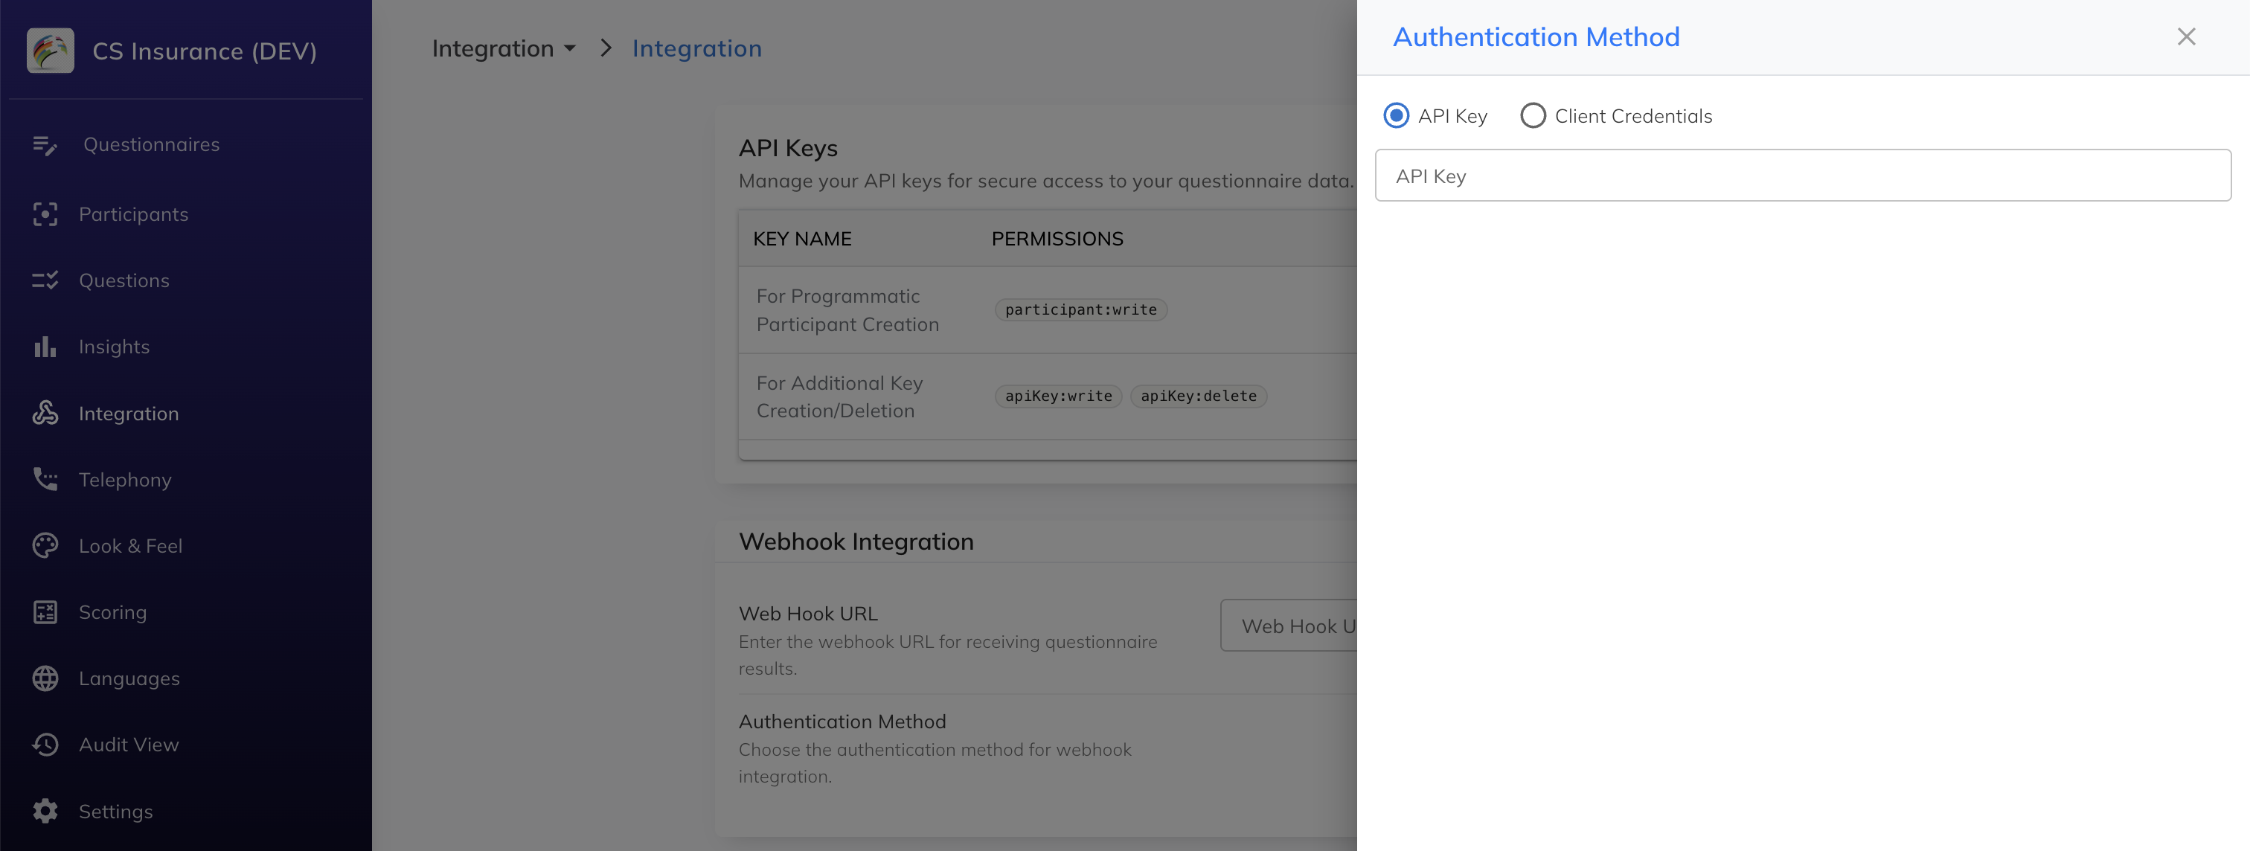Click the participant:write permission tag
Image resolution: width=2250 pixels, height=851 pixels.
click(x=1080, y=310)
